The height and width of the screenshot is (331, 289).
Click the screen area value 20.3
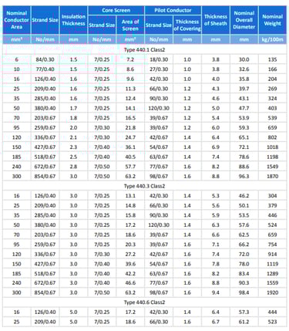point(130,245)
